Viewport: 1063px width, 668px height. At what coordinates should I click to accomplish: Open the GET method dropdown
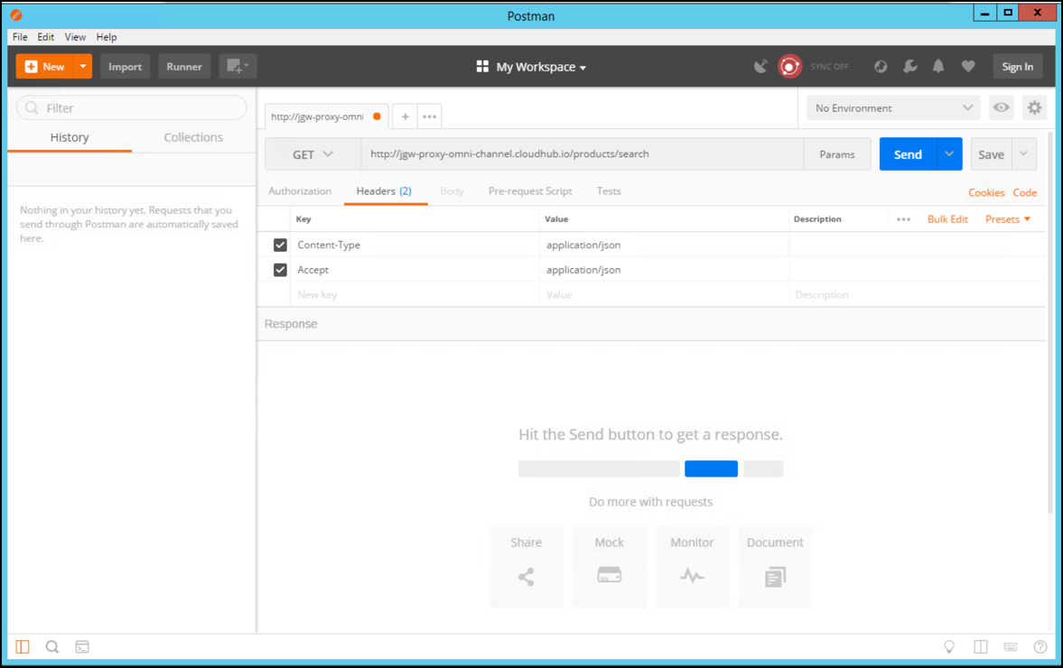tap(312, 154)
